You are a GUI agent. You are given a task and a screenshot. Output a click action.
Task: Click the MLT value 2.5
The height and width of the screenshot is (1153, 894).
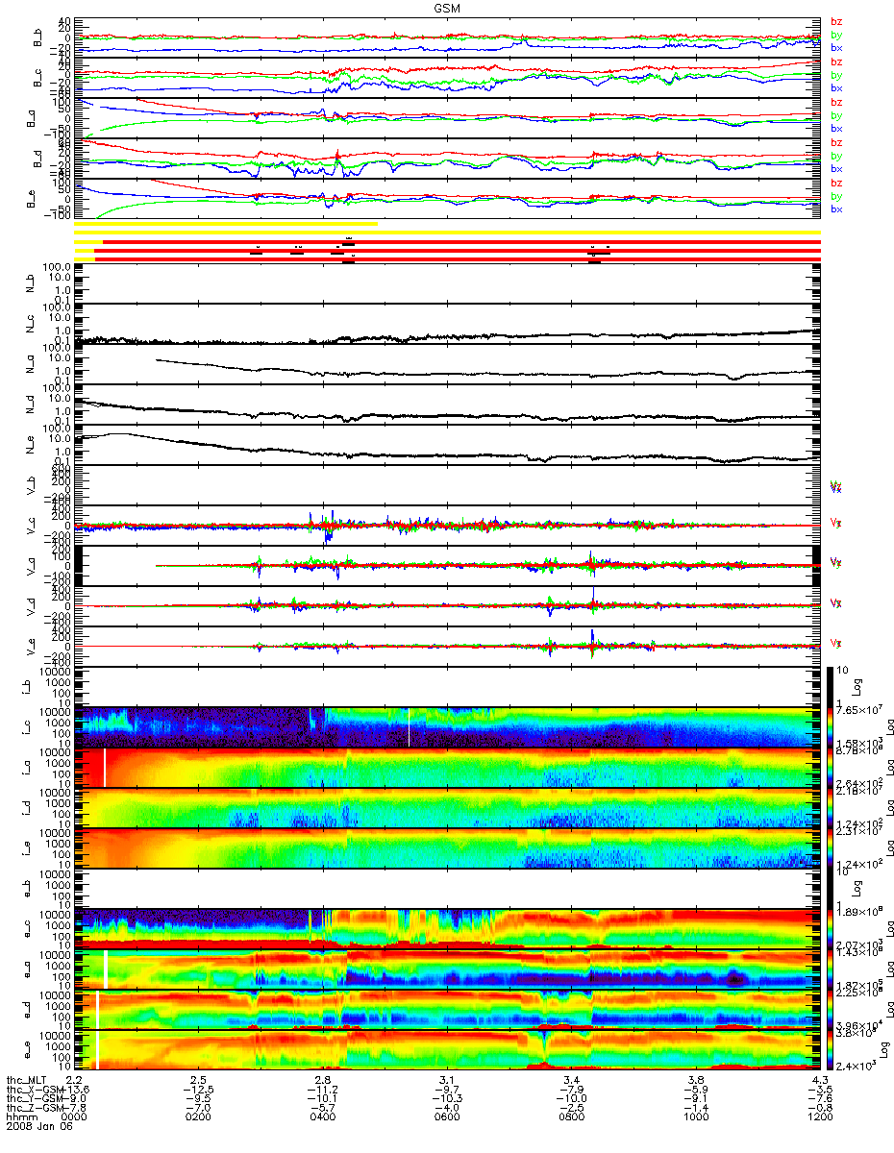coord(199,1081)
